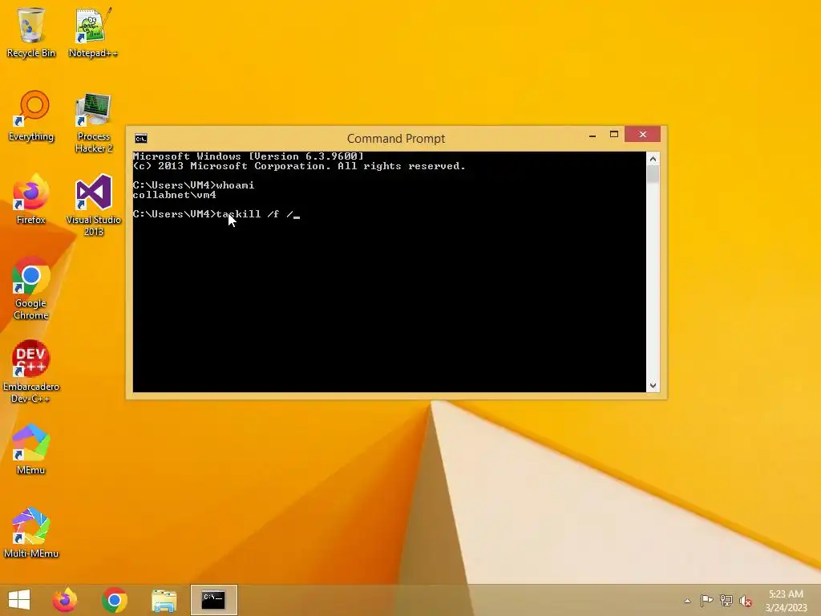Click the Command Prompt scrollbar up arrow
Image resolution: width=821 pixels, height=616 pixels.
[x=653, y=159]
